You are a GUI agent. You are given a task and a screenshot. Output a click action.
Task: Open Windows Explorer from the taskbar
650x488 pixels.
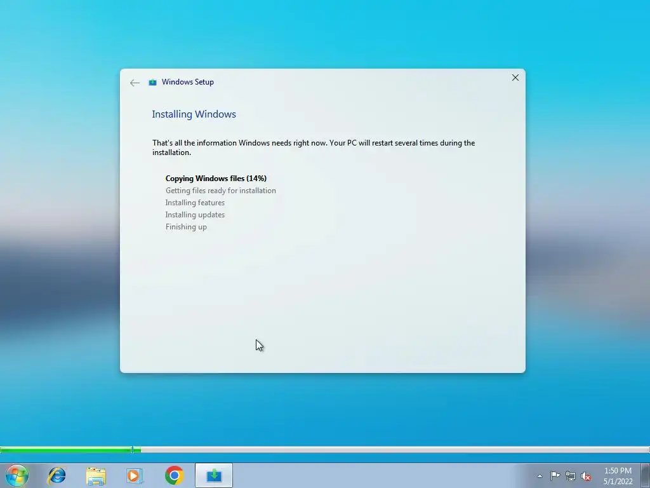click(96, 475)
